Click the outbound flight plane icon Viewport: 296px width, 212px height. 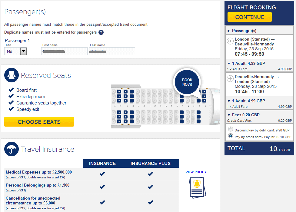[x=230, y=41]
